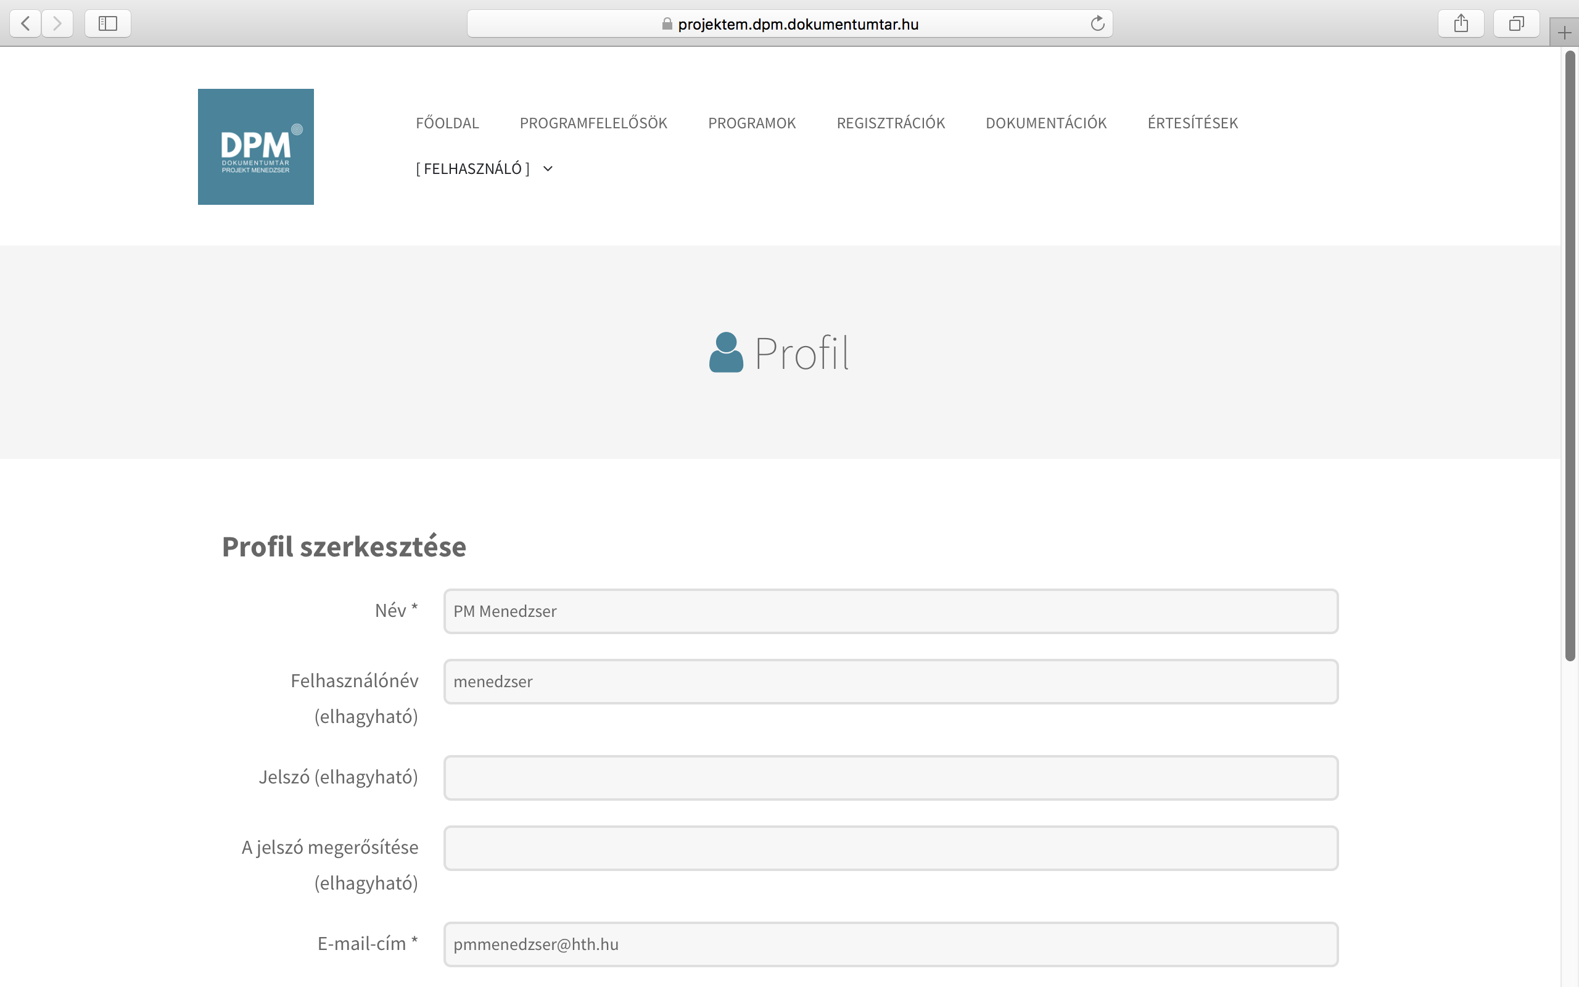Open DOKUMENTÁCIÓK in navigation
Screen dimensions: 1579x987
pos(1046,123)
